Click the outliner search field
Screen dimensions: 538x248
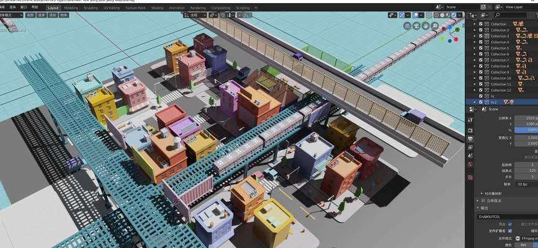click(x=510, y=15)
